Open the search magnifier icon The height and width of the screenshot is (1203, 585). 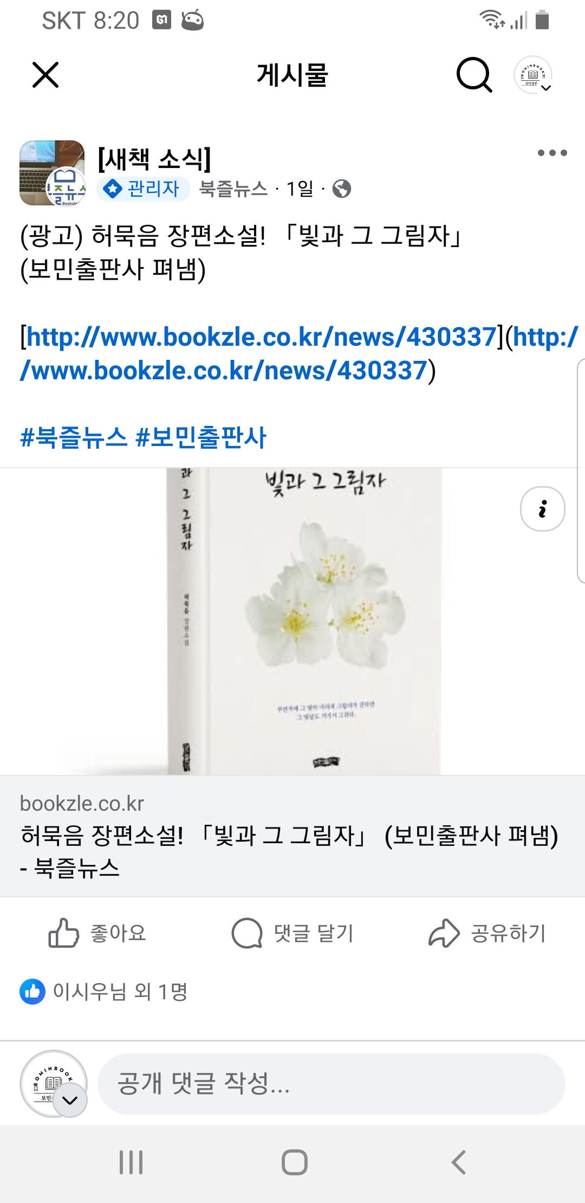pos(474,75)
